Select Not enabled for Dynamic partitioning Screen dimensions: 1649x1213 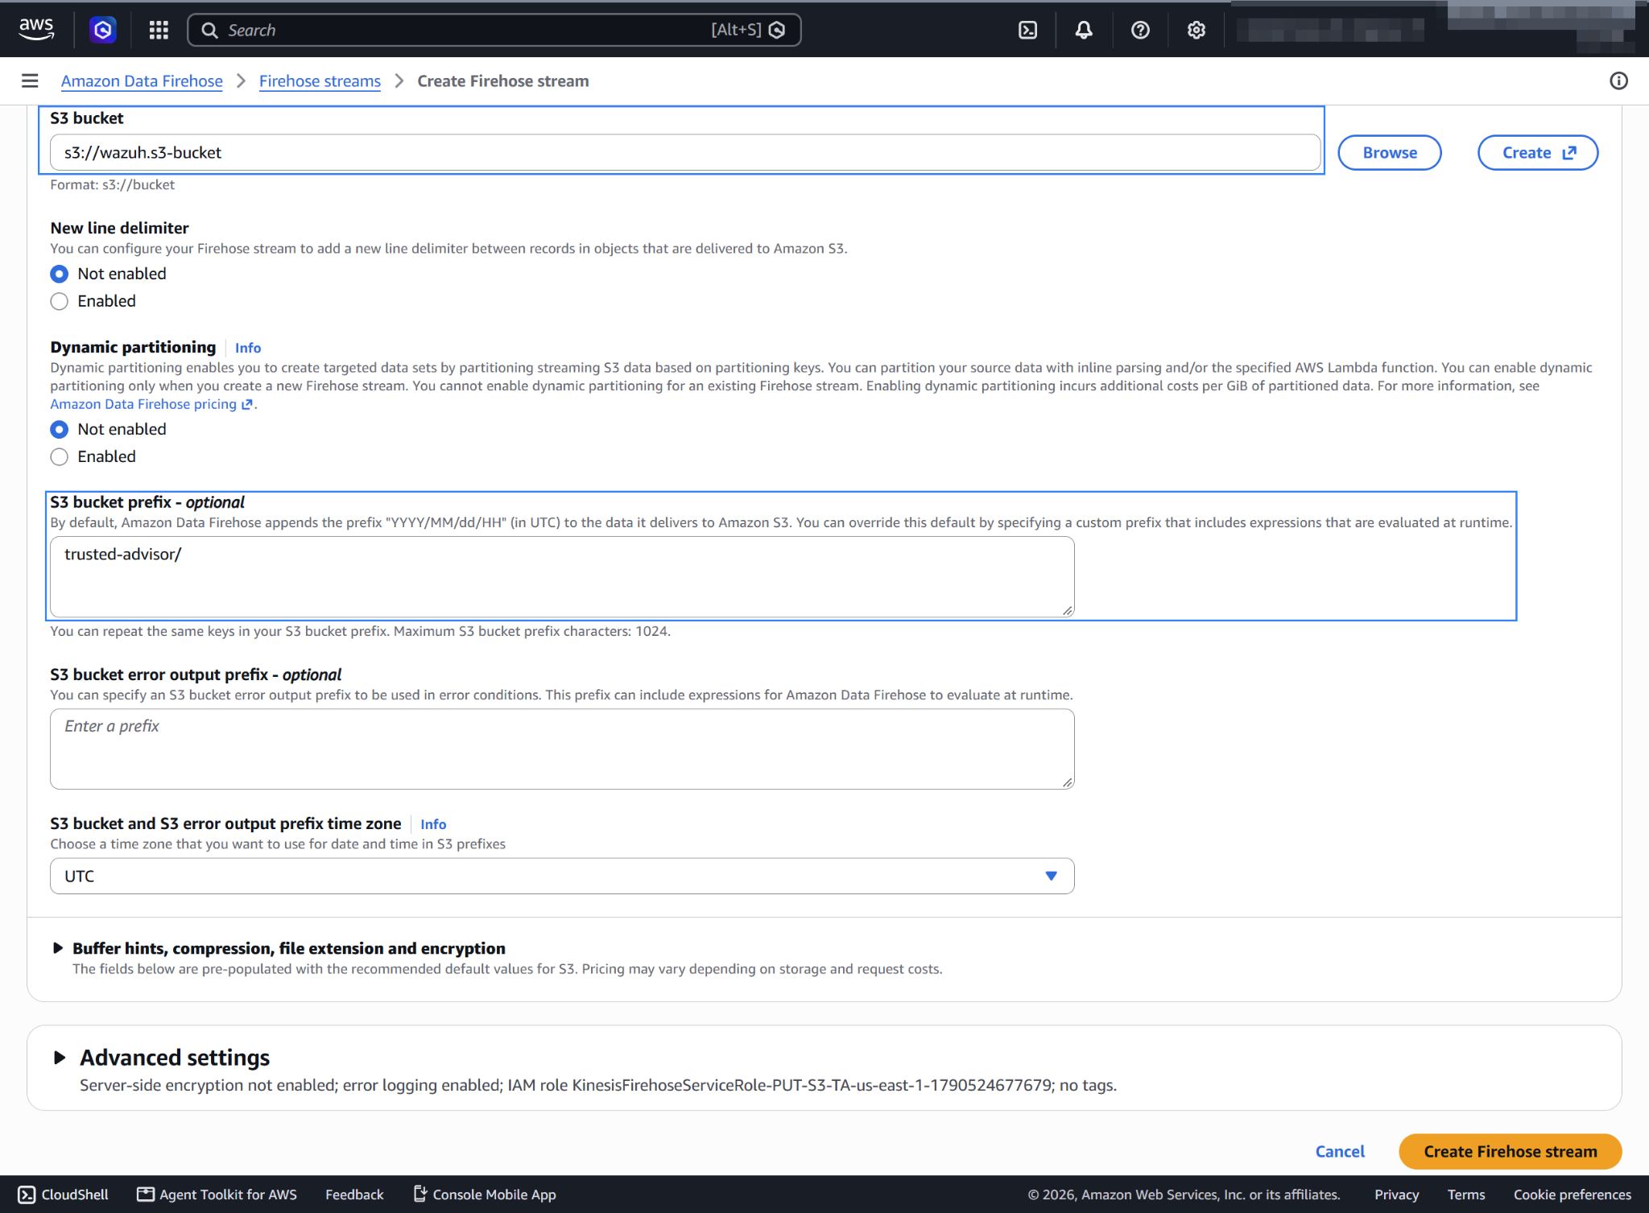[x=59, y=429]
